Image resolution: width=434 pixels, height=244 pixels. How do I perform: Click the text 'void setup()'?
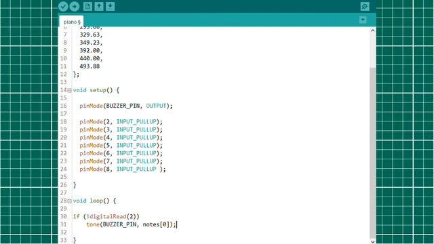(x=93, y=90)
